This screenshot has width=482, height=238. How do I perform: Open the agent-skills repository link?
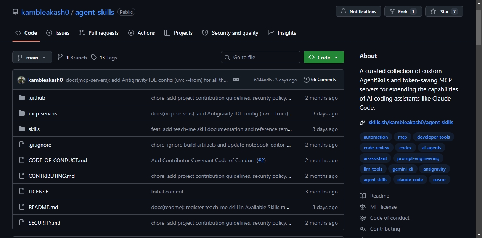95,12
